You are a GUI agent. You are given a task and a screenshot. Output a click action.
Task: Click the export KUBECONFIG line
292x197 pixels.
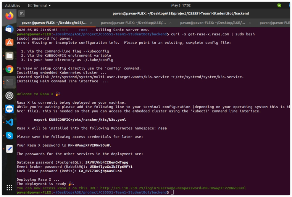pos(80,120)
